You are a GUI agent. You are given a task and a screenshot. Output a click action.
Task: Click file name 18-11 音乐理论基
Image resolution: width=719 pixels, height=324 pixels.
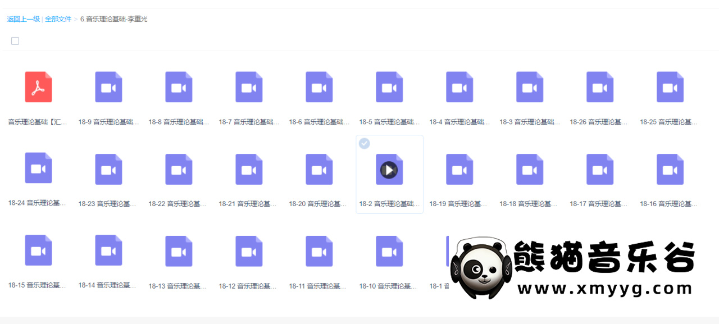319,286
